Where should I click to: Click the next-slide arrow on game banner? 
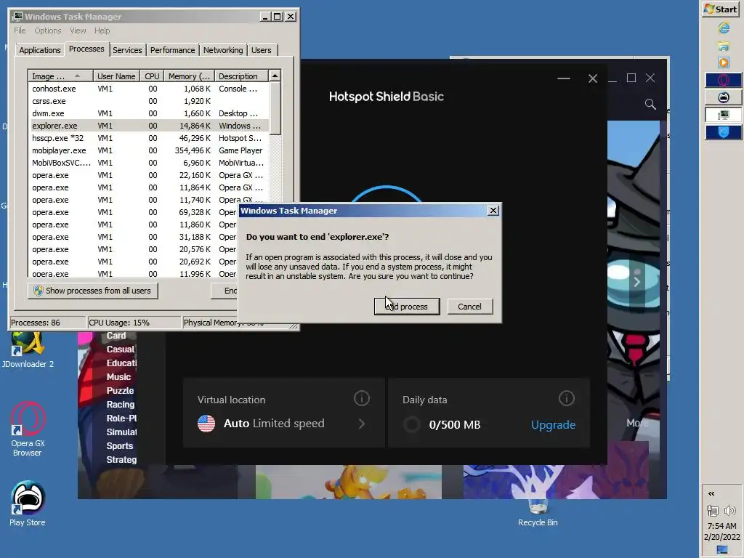tap(636, 282)
